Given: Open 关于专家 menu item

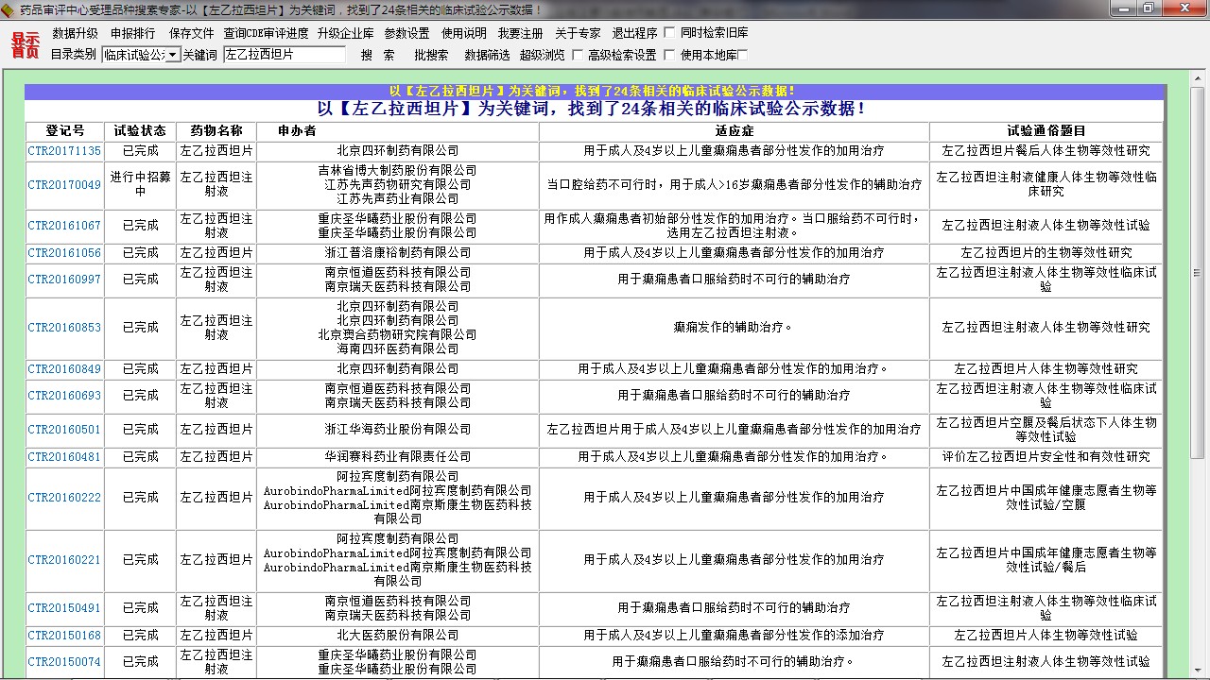Looking at the screenshot, I should point(578,33).
